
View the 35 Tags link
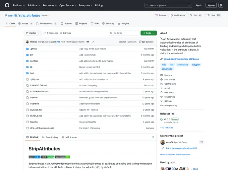[x=65, y=33]
